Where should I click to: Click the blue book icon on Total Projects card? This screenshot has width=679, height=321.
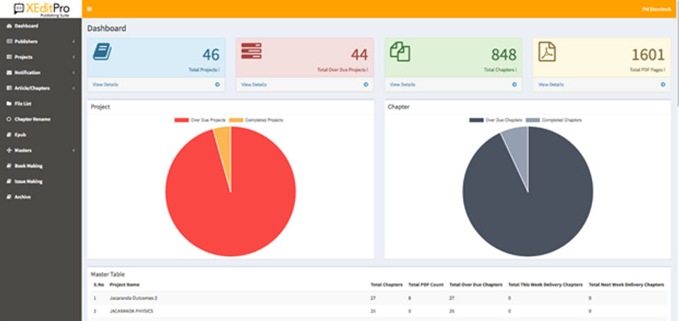tap(102, 52)
